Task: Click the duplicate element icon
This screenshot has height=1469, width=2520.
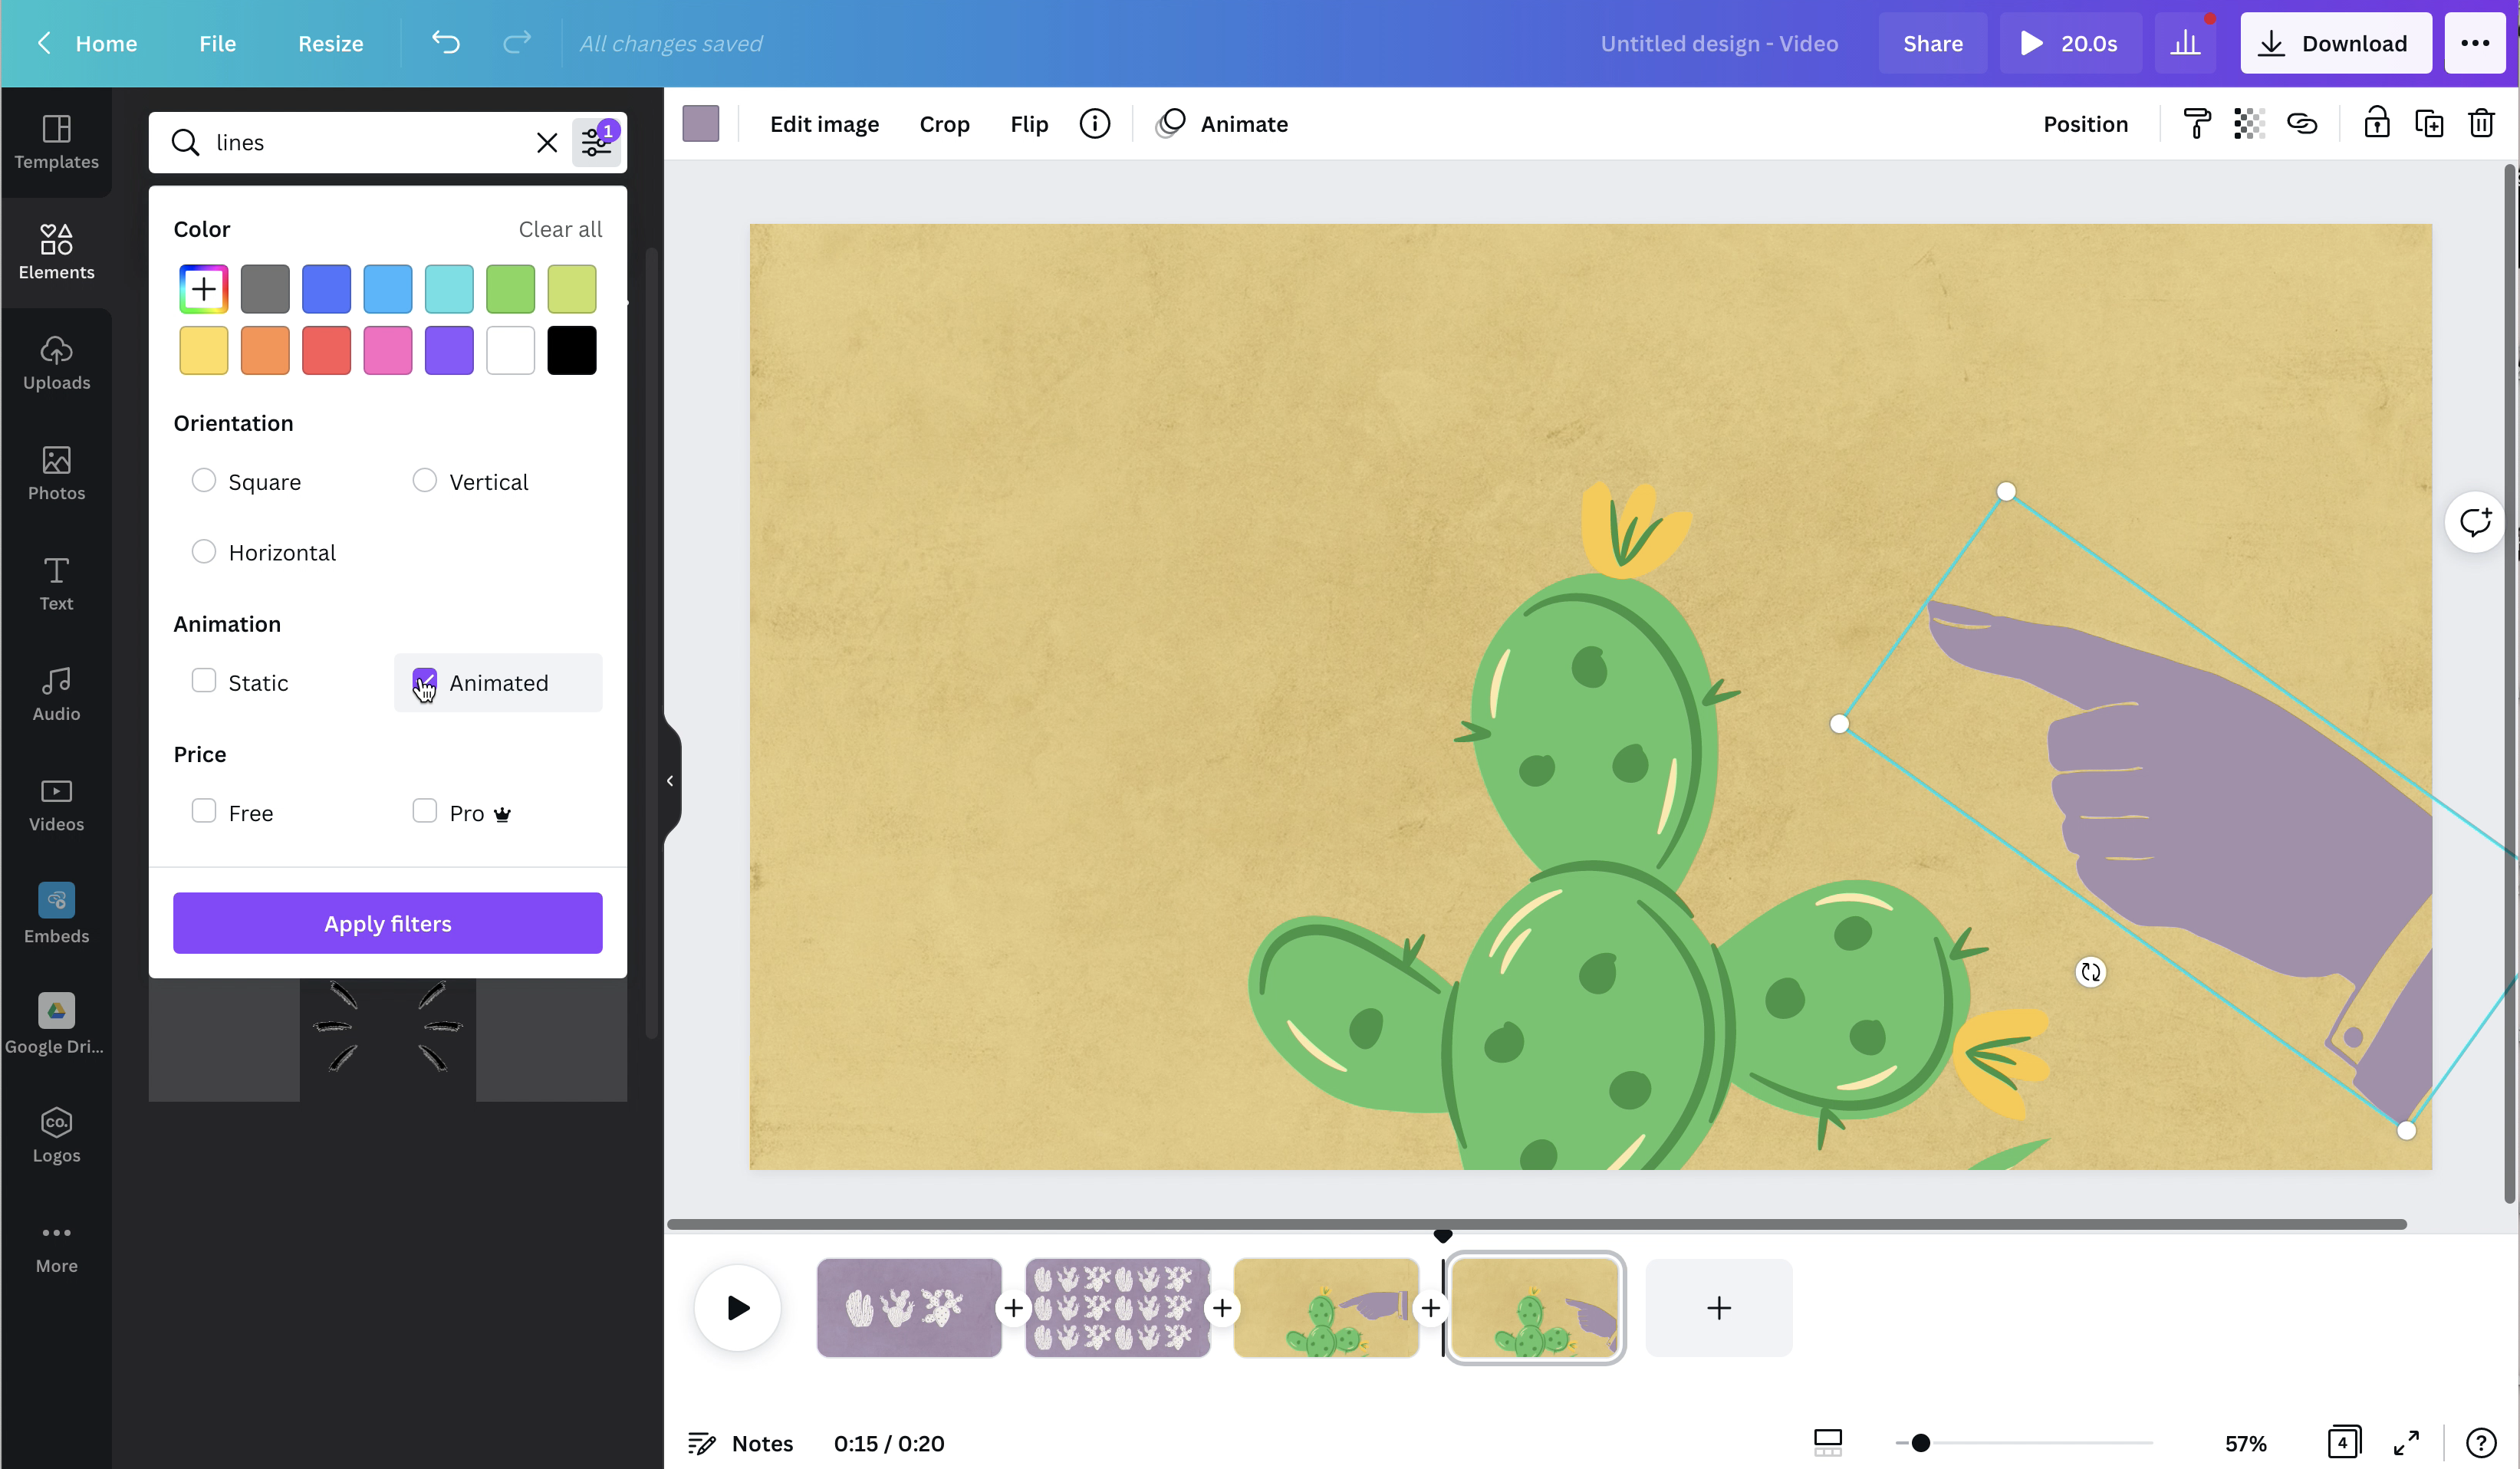Action: tap(2429, 124)
